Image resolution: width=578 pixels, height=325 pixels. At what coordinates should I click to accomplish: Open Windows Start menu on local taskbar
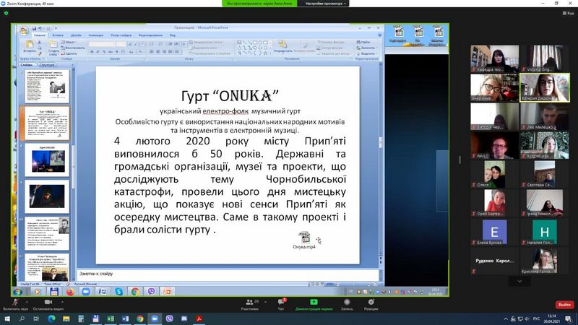coord(7,319)
